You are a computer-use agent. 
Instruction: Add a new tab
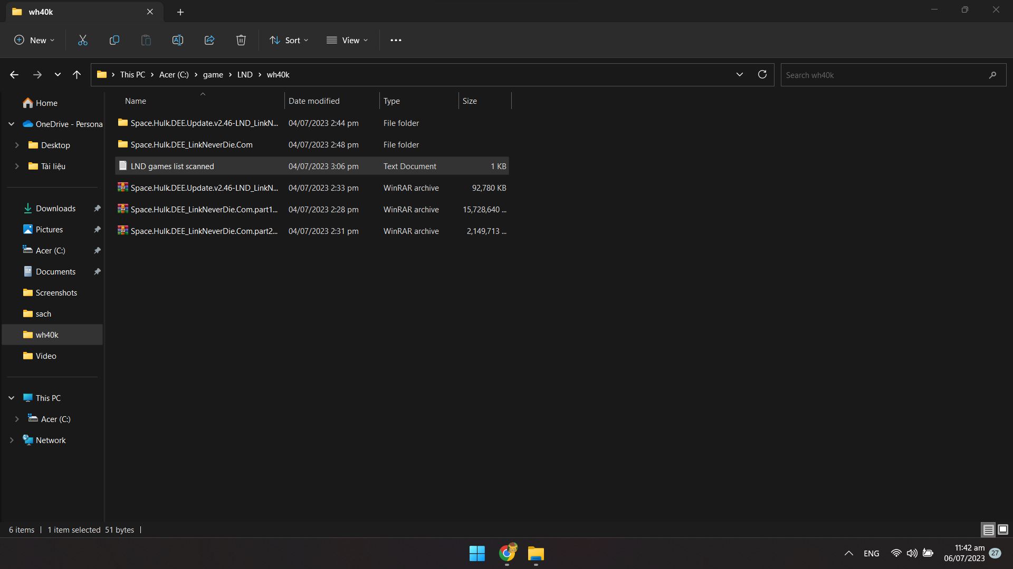[180, 12]
